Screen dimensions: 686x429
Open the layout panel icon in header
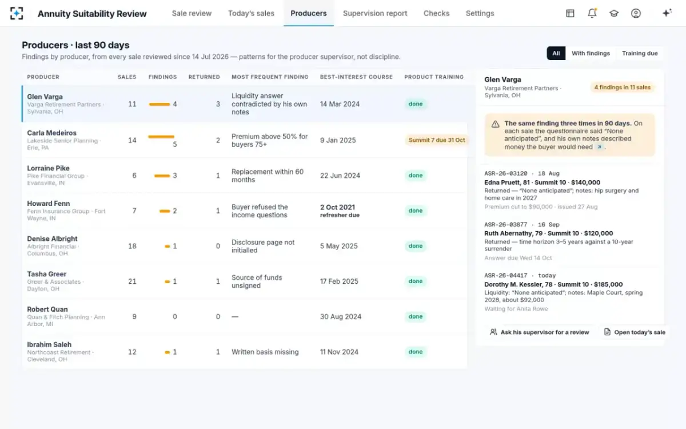(570, 13)
